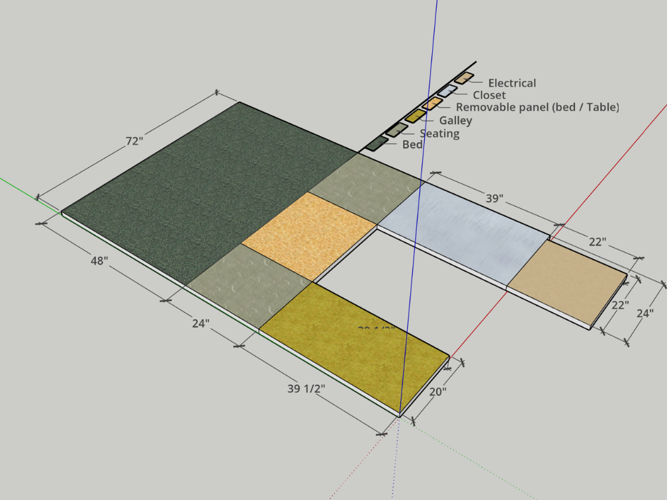Viewport: 669px width, 500px height.
Task: Pick the orange Removable panel legend swatch
Action: 432,103
